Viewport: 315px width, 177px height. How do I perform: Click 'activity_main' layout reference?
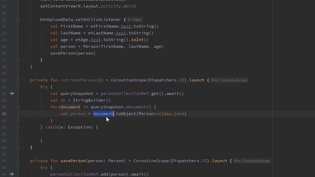[x=117, y=6]
